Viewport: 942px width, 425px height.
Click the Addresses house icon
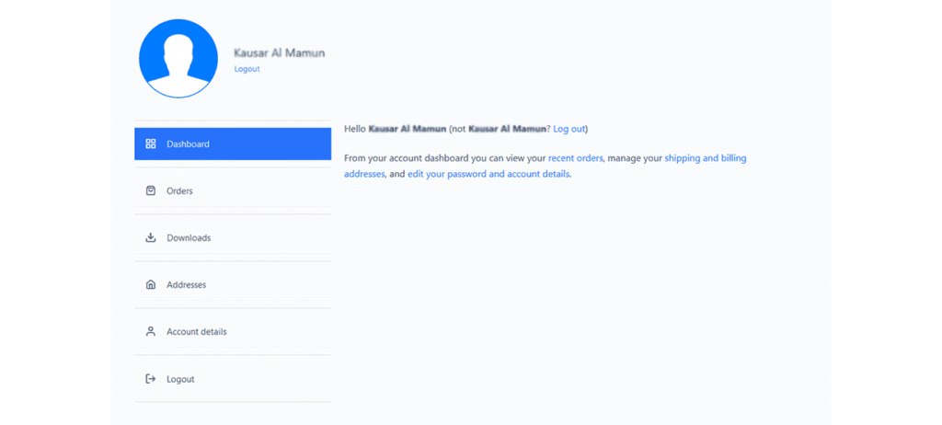(151, 285)
